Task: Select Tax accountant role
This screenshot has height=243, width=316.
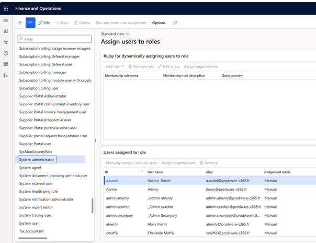Action: [31, 231]
